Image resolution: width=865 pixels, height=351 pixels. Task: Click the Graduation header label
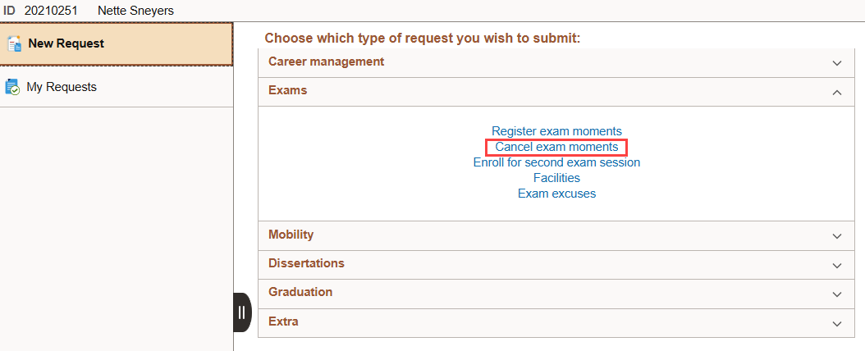tap(300, 292)
